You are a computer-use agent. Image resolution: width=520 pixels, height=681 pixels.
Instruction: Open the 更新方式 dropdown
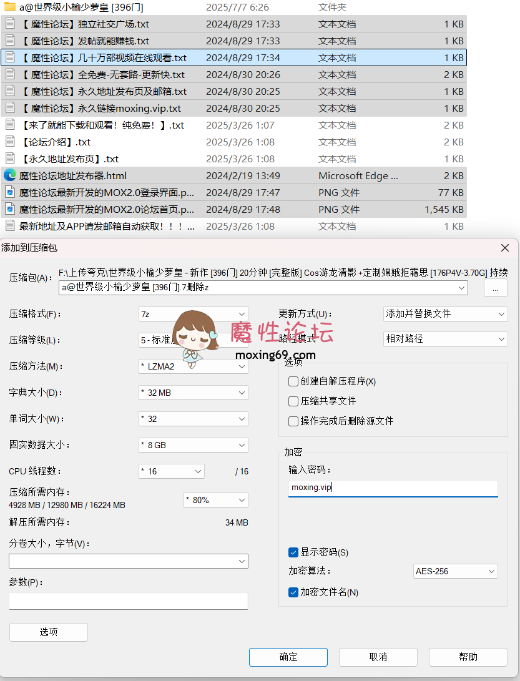pos(445,314)
